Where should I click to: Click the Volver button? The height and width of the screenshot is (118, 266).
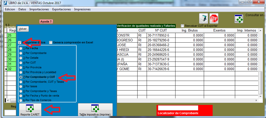click(23, 29)
